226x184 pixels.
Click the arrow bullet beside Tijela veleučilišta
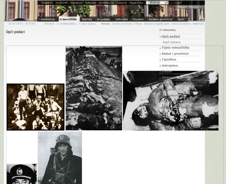(160, 48)
